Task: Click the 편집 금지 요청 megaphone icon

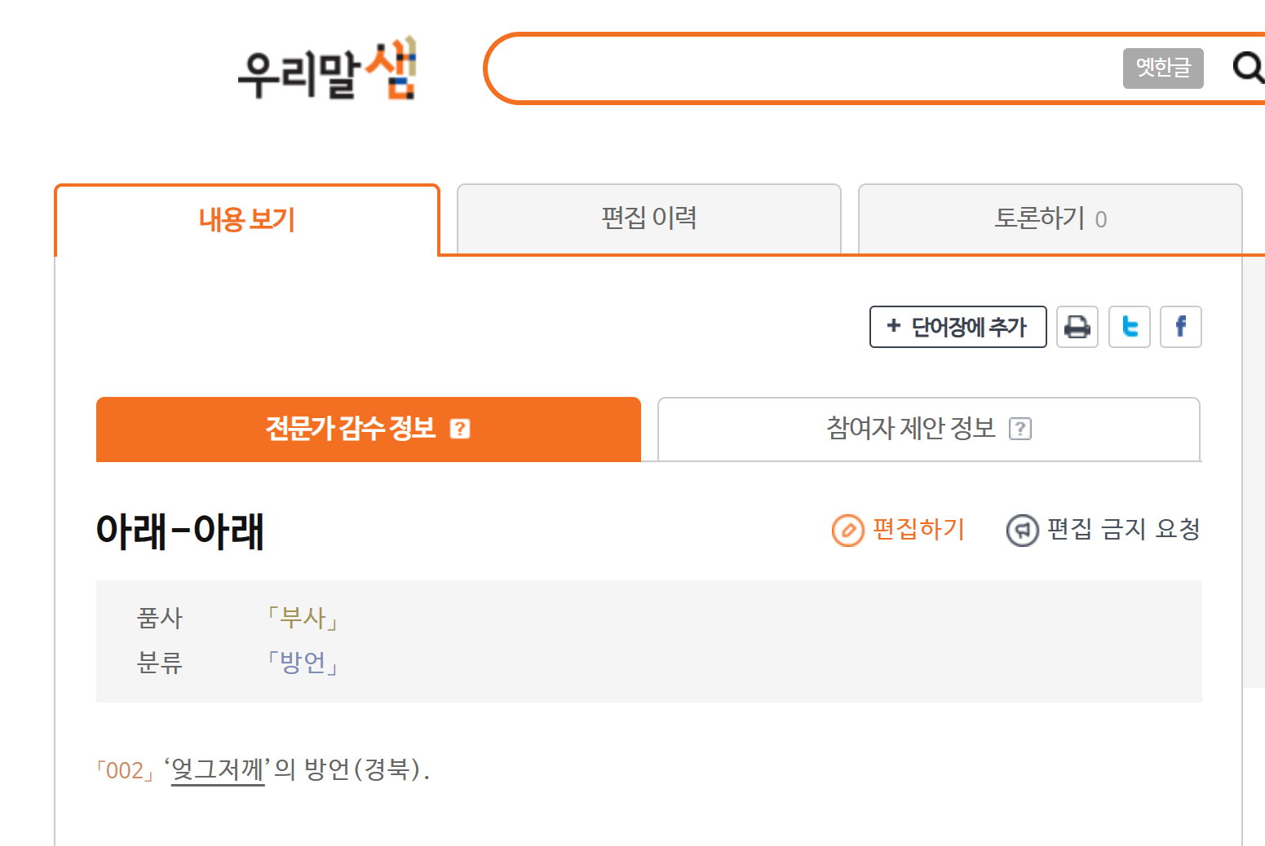Action: pos(1022,531)
